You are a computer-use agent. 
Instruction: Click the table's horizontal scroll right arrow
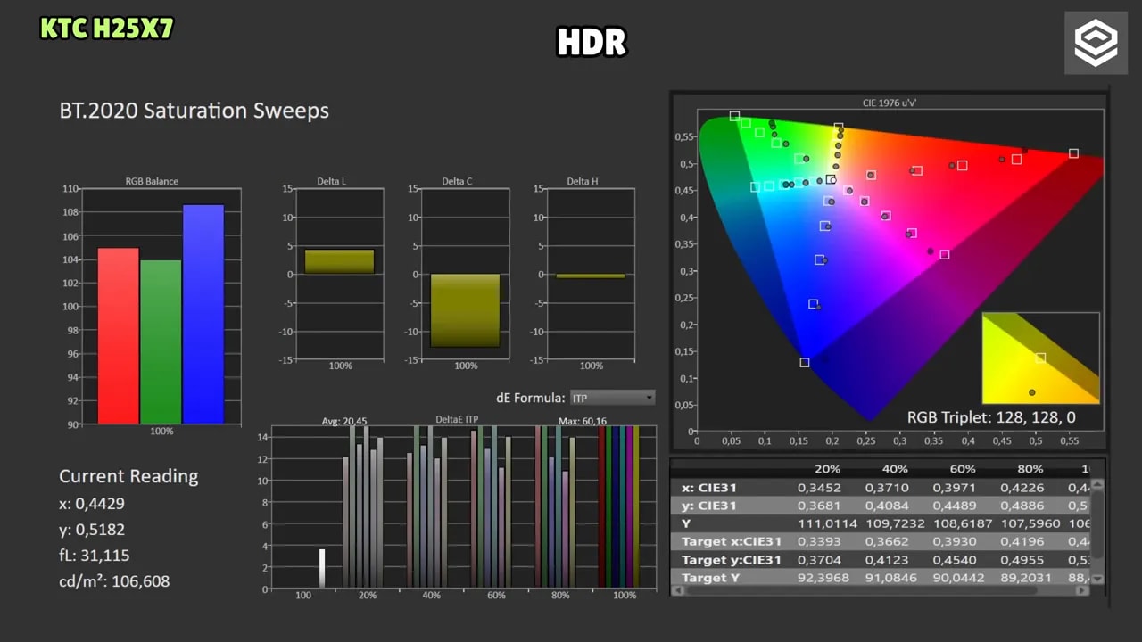pyautogui.click(x=1084, y=589)
